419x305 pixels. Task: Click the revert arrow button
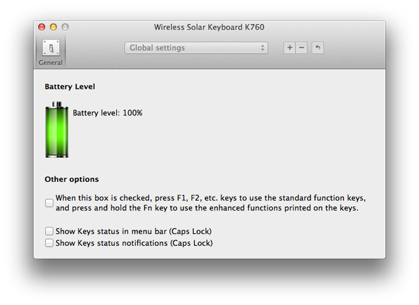317,48
